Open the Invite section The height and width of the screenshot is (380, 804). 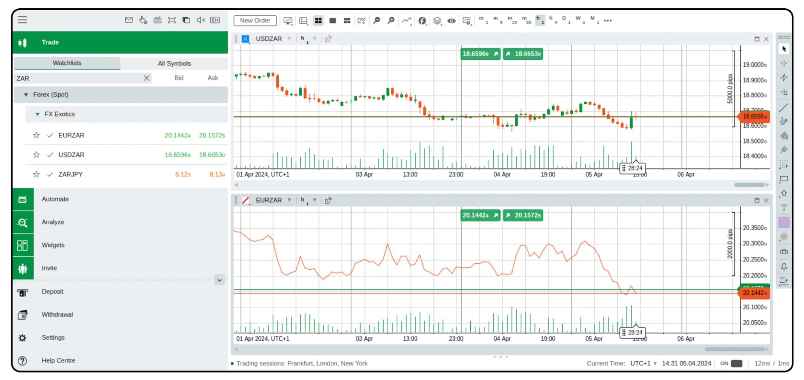coord(120,268)
